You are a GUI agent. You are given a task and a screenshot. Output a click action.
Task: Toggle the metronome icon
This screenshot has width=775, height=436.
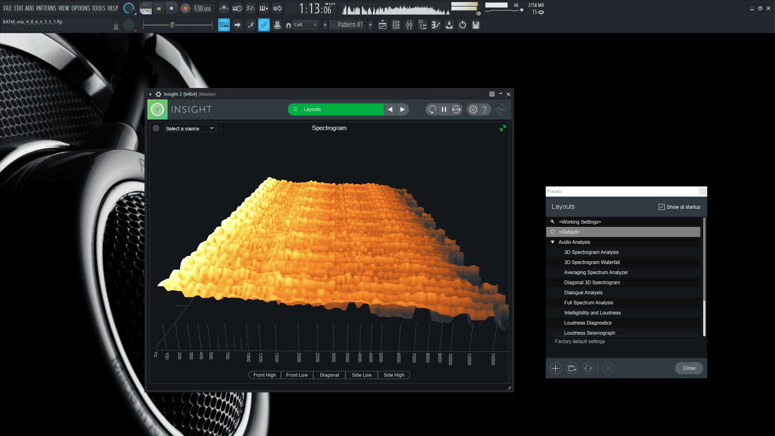tap(224, 8)
